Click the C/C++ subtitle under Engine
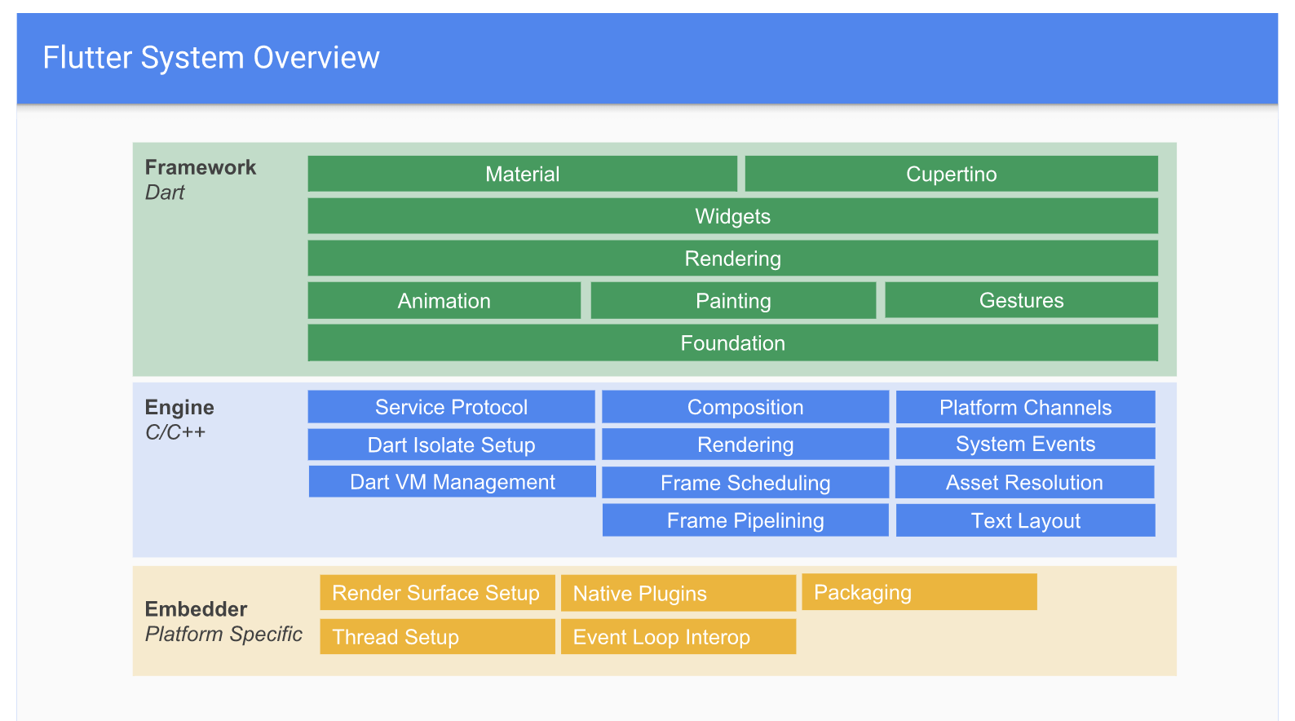This screenshot has width=1295, height=721. tap(175, 432)
